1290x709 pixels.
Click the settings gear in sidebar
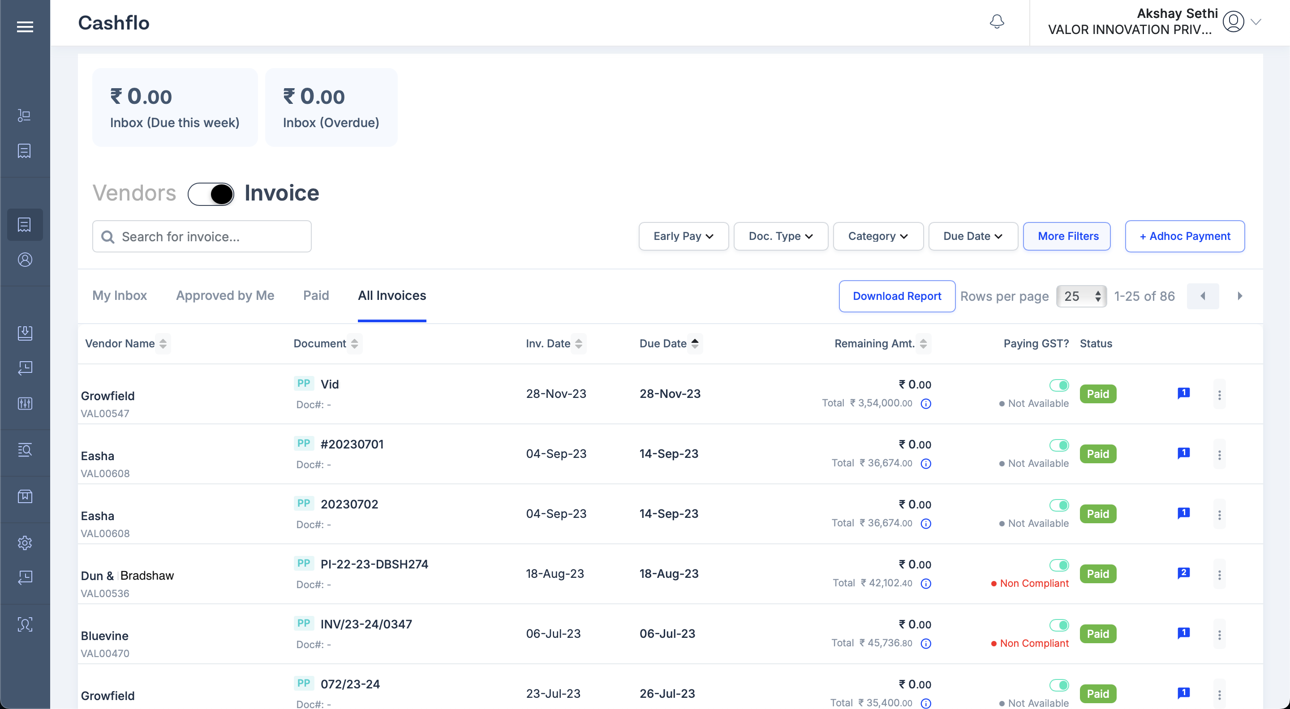25,542
